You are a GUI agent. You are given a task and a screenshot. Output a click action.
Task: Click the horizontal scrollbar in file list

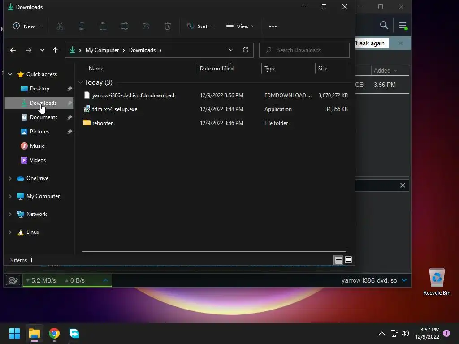(x=214, y=251)
